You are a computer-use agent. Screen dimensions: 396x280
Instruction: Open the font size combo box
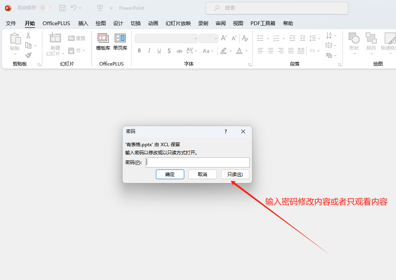click(209, 38)
